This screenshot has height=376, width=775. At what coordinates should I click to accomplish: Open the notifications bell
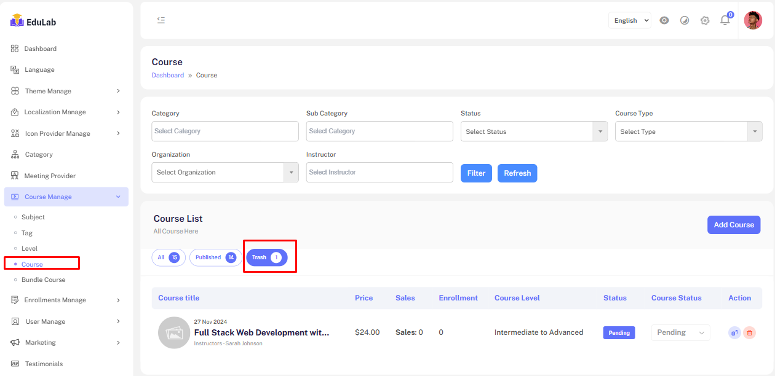pyautogui.click(x=725, y=20)
